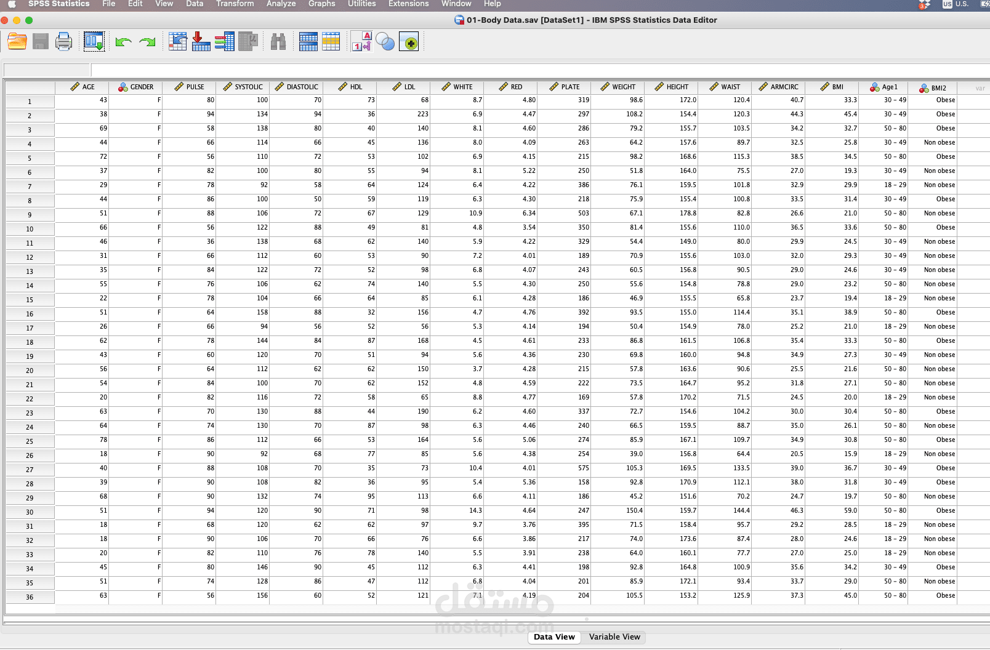Viewport: 990px width, 650px height.
Task: Toggle the Value labels icon
Action: [361, 42]
